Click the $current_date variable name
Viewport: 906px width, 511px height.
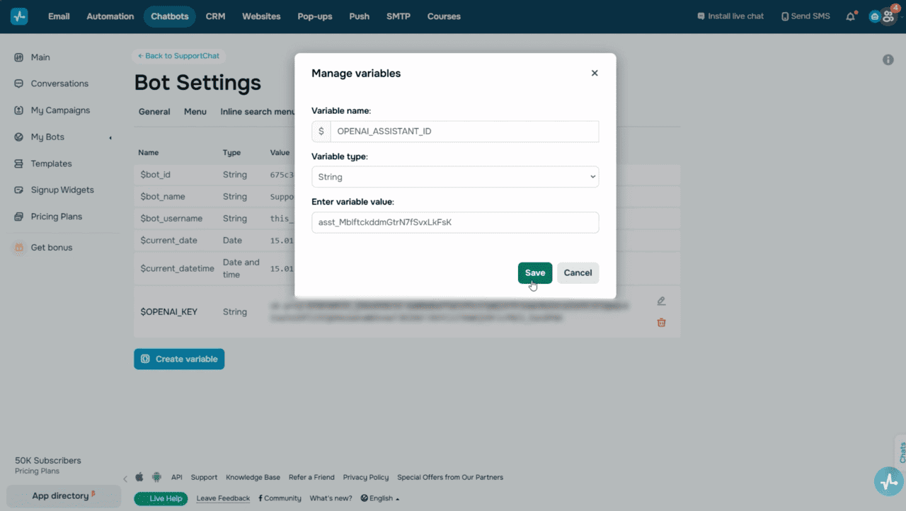(x=168, y=241)
